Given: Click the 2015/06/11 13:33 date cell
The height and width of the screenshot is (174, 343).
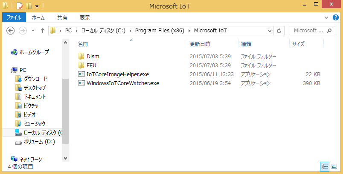Looking at the screenshot, I should pos(212,74).
